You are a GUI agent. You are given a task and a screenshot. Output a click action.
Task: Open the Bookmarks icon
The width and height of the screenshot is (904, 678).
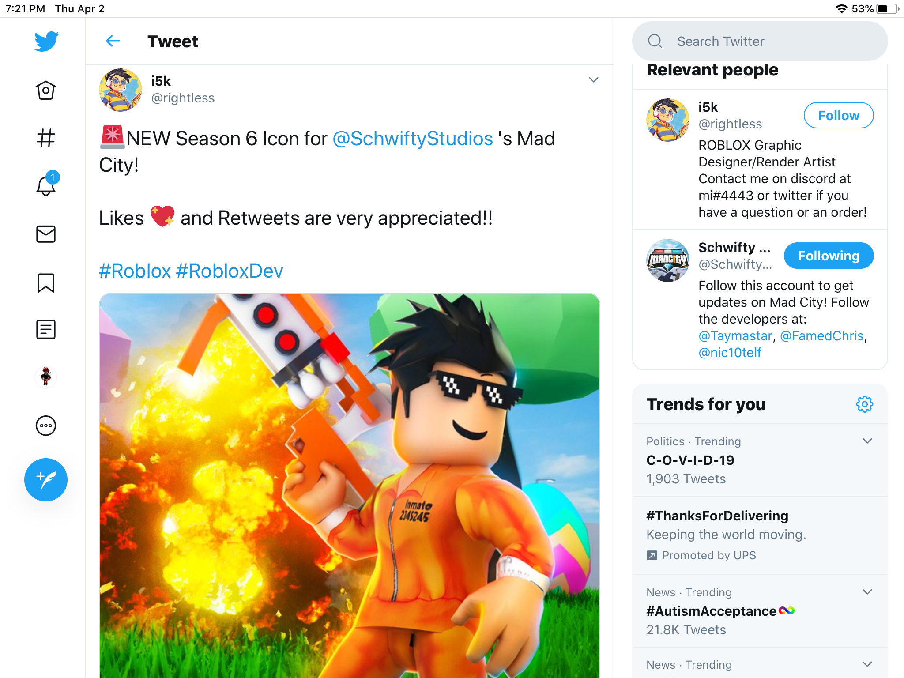[x=46, y=283]
